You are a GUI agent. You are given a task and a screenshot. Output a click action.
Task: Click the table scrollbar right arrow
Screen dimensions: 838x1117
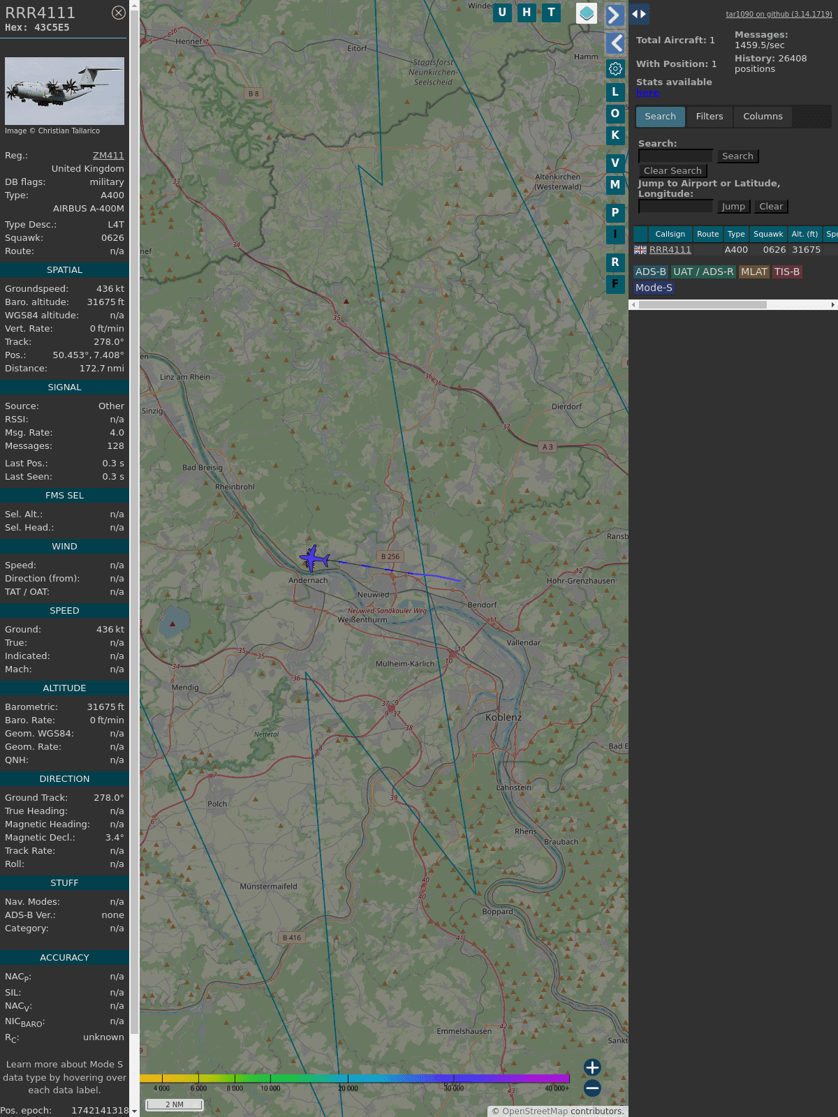pos(832,304)
